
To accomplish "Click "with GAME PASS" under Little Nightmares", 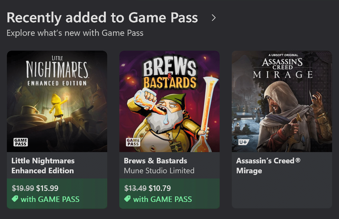I will pyautogui.click(x=50, y=199).
